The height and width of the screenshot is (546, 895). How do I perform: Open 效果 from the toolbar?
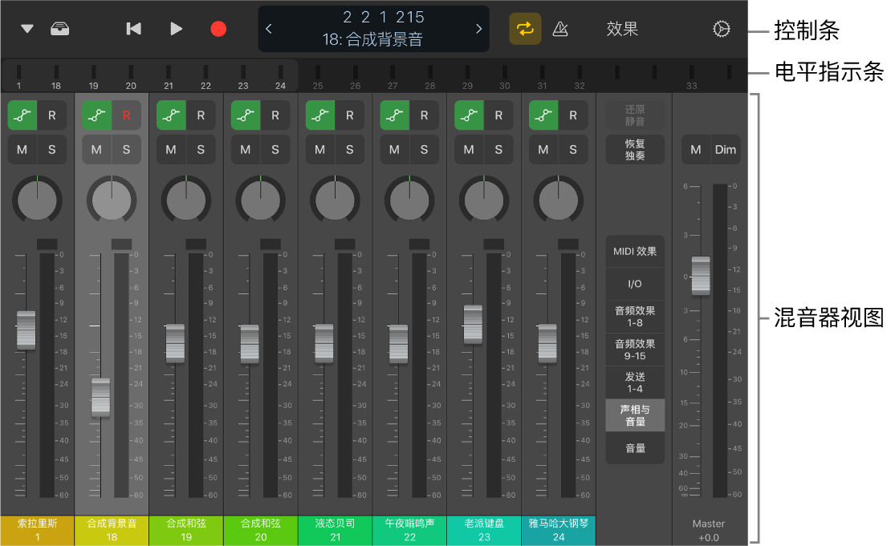tap(622, 28)
